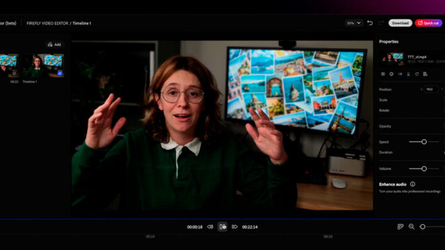Step back one frame
The image size is (445, 250).
(x=210, y=227)
